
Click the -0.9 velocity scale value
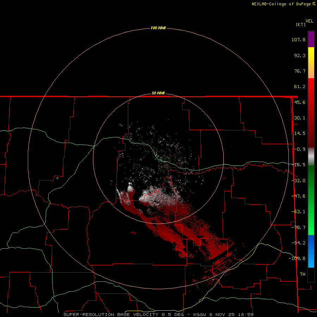(x=300, y=149)
